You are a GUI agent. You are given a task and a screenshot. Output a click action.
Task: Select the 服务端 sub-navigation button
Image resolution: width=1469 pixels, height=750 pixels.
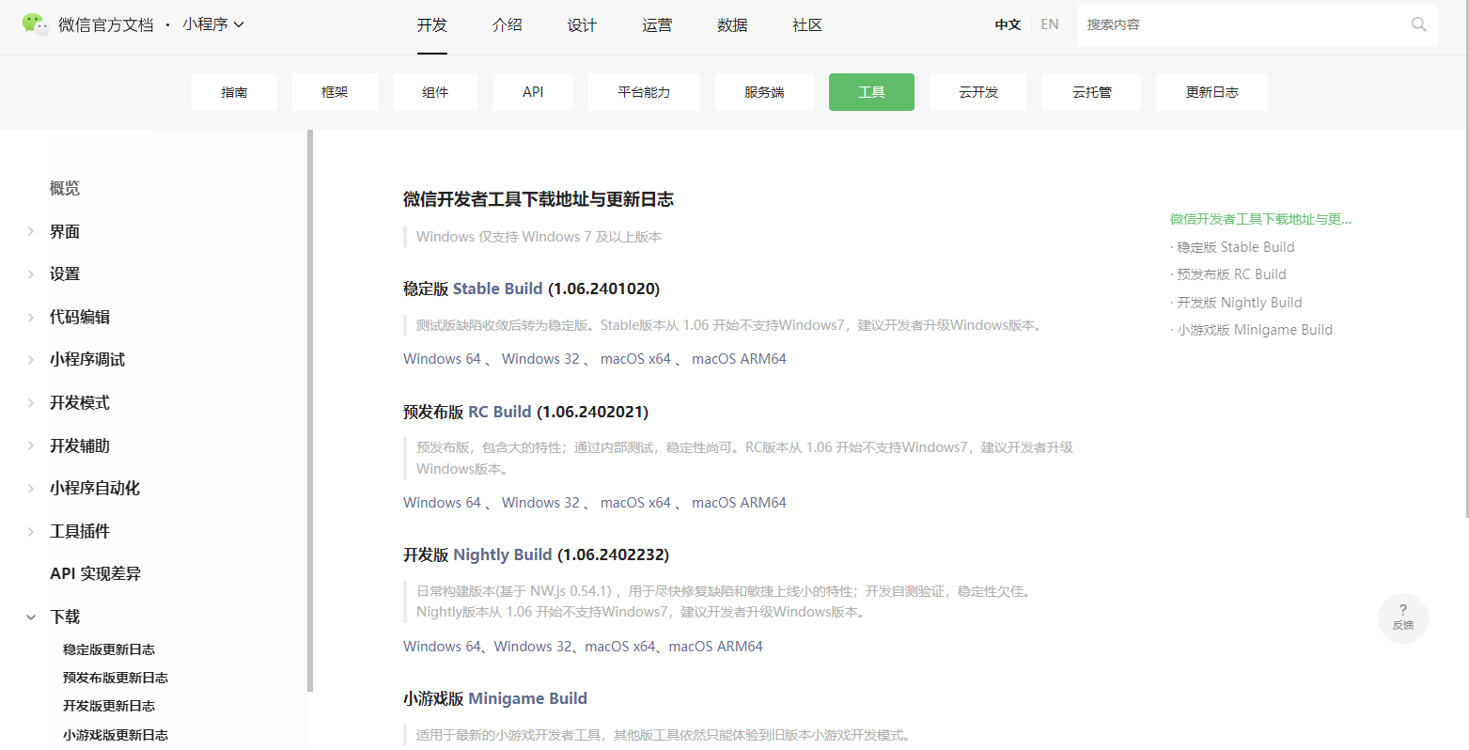pyautogui.click(x=764, y=92)
